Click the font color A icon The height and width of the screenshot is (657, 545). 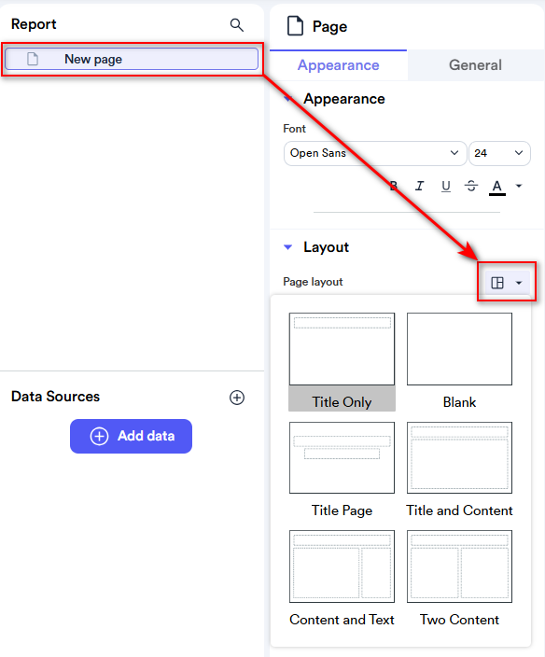[x=496, y=187]
